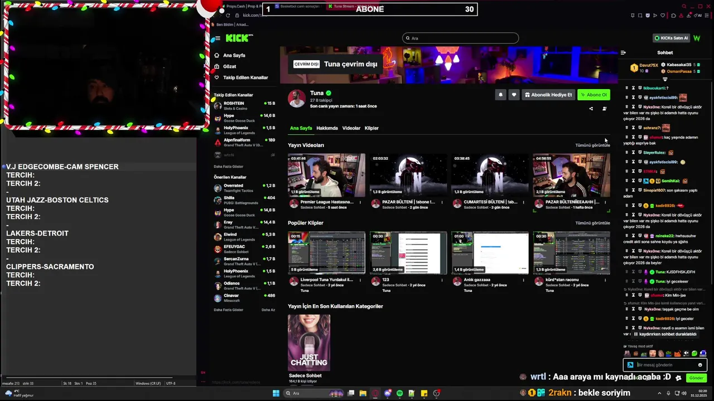Click the report user icon beside share
714x401 pixels.
[x=604, y=109]
